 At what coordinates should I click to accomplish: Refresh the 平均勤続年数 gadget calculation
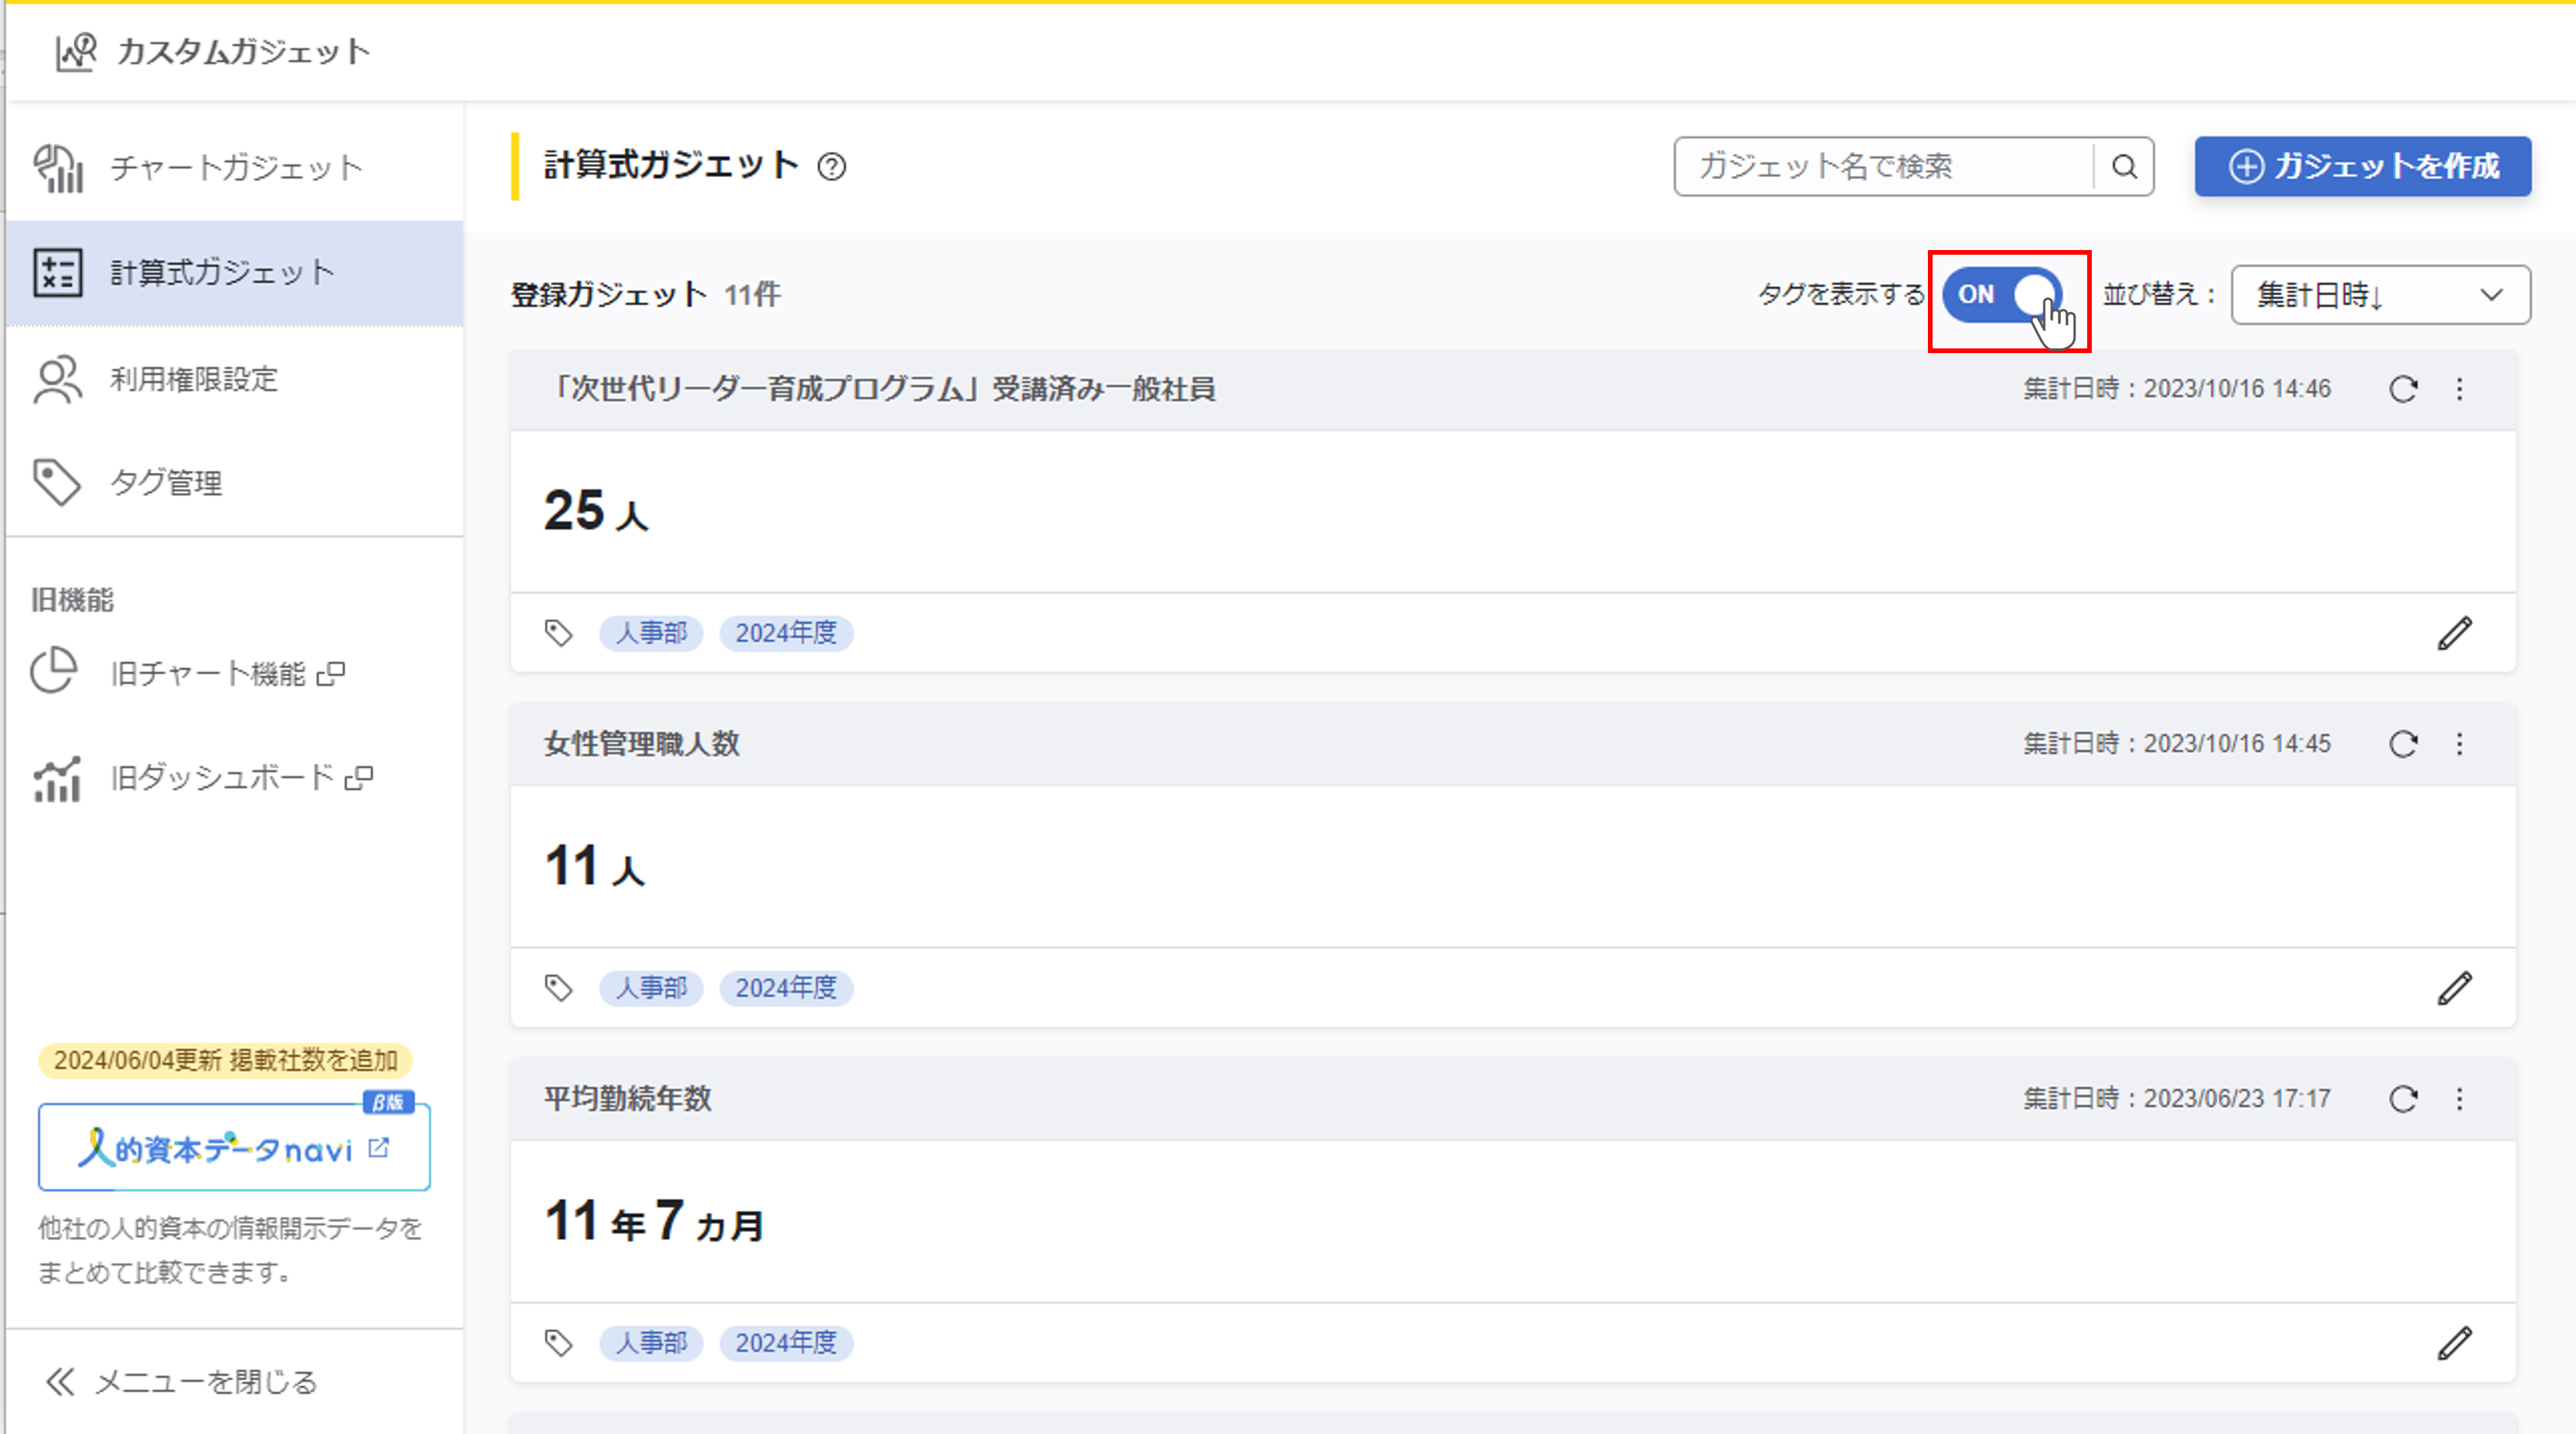(x=2403, y=1099)
